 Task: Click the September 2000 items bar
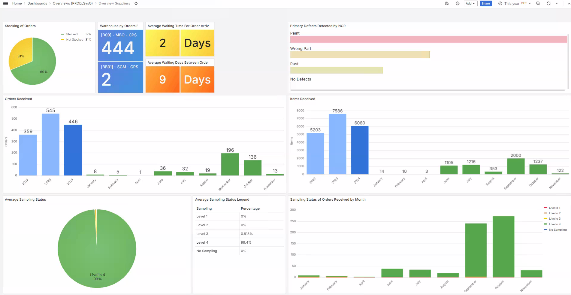[x=516, y=166]
